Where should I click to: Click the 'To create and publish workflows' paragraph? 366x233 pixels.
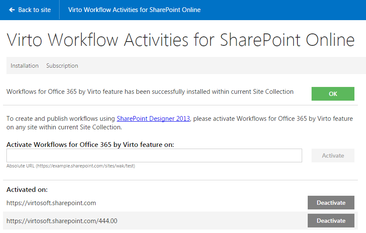180,122
